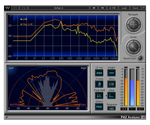Click the -80 center label of stereo scale
The height and width of the screenshot is (125, 150).
[47, 108]
